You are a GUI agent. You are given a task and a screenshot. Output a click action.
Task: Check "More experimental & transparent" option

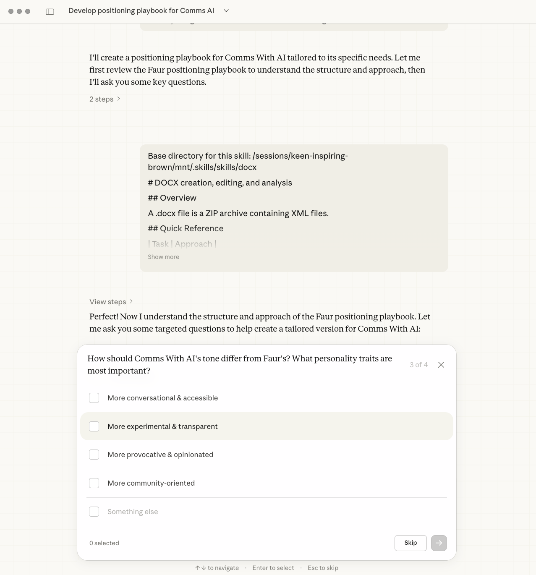coord(94,426)
